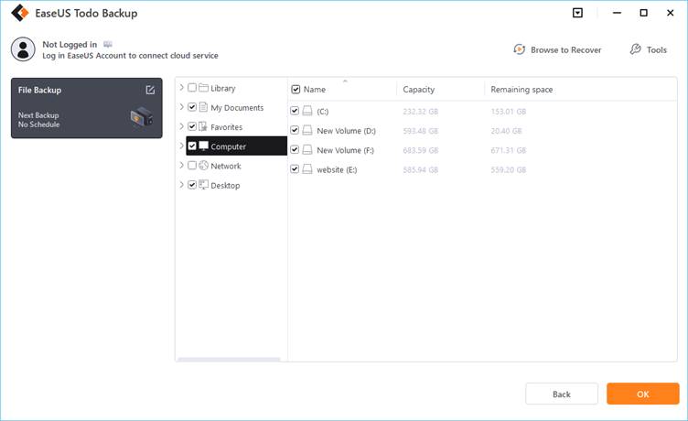Open the Tools menu
The image size is (688, 421).
pos(656,50)
